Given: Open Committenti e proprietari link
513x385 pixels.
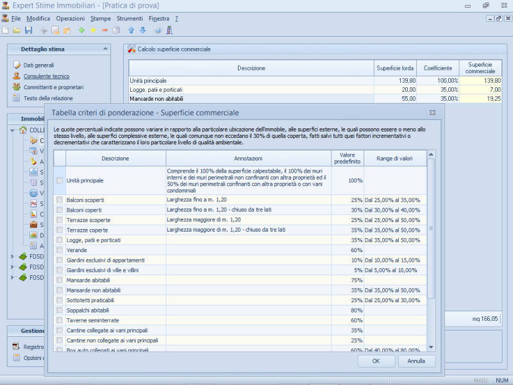Looking at the screenshot, I should click(x=53, y=87).
